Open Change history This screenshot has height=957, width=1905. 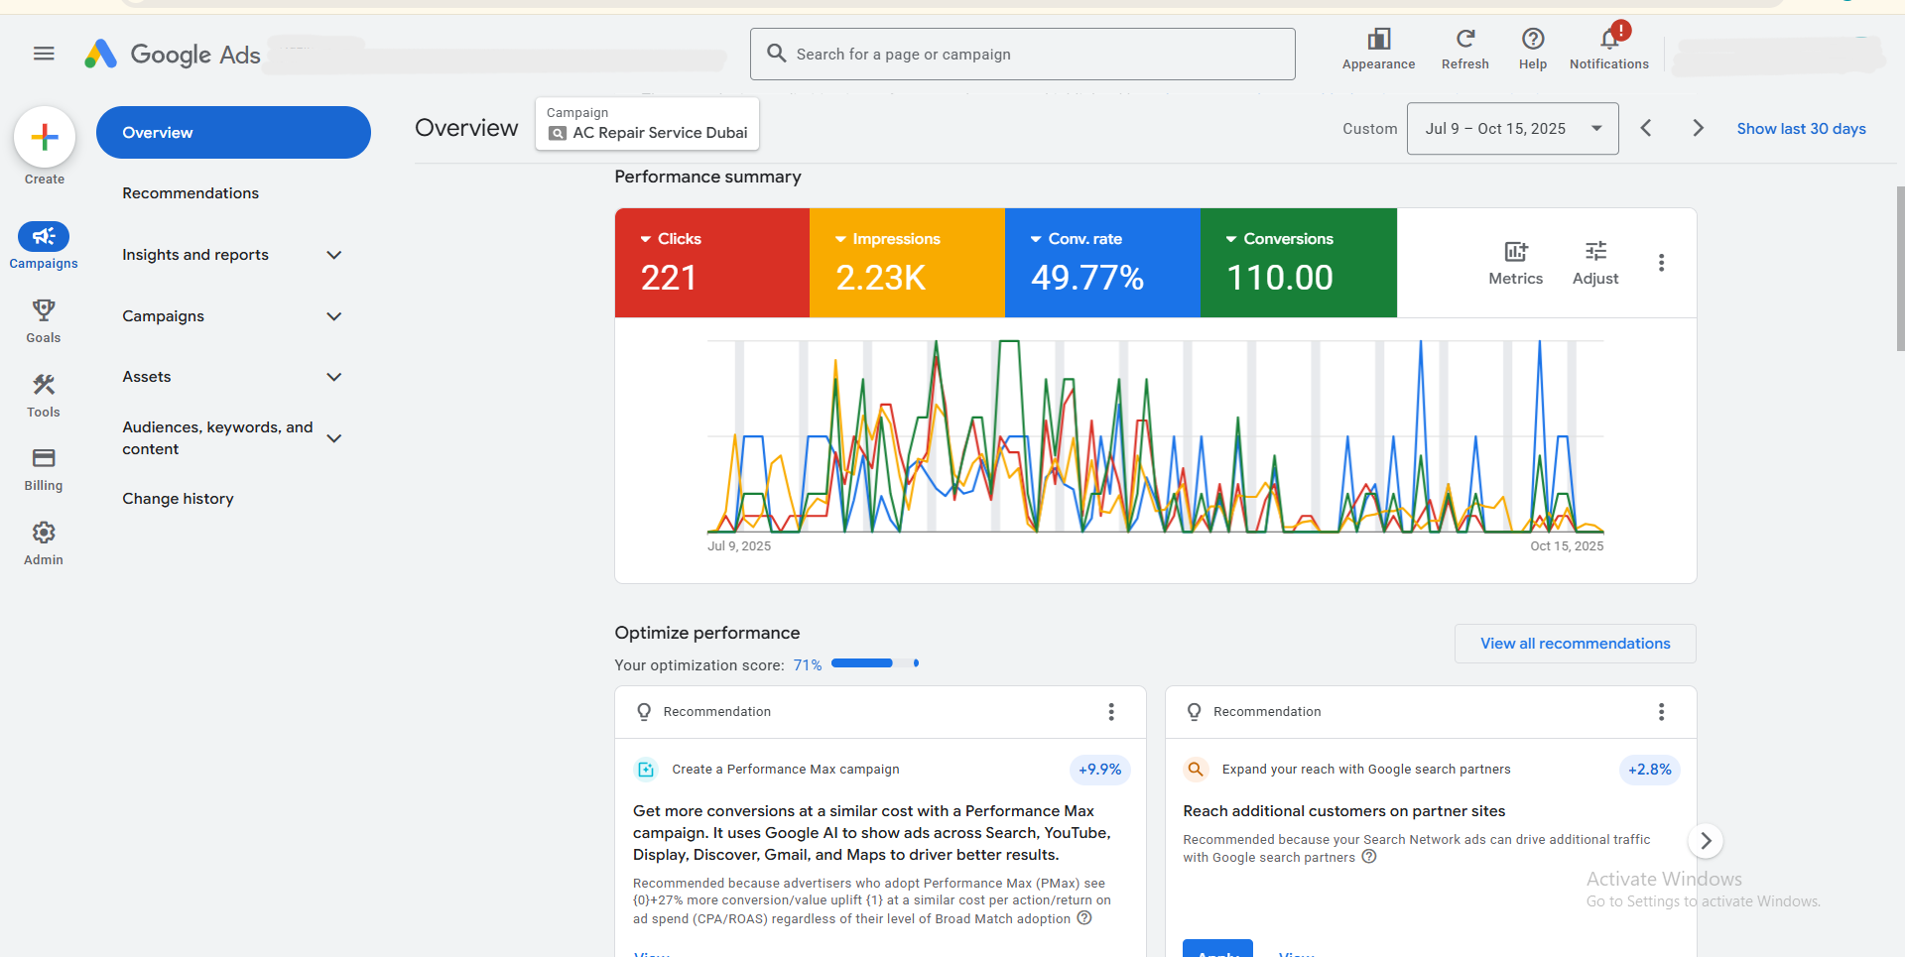(178, 498)
